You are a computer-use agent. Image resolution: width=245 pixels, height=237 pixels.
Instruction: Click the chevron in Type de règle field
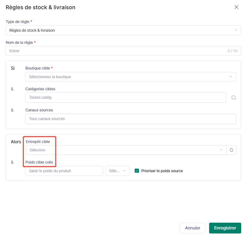pos(236,30)
